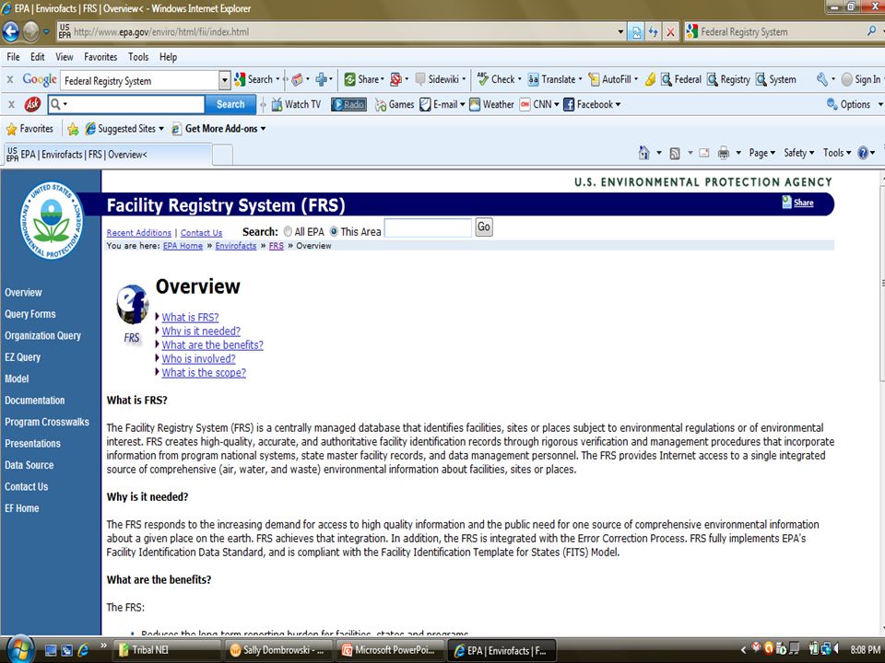This screenshot has width=885, height=663.
Task: Open the Ask toolbar Options menu
Action: pos(854,104)
